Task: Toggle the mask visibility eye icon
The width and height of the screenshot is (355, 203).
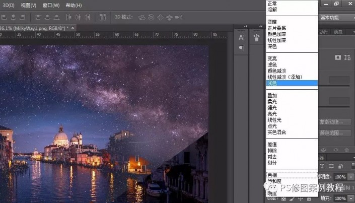Action: click(336, 150)
